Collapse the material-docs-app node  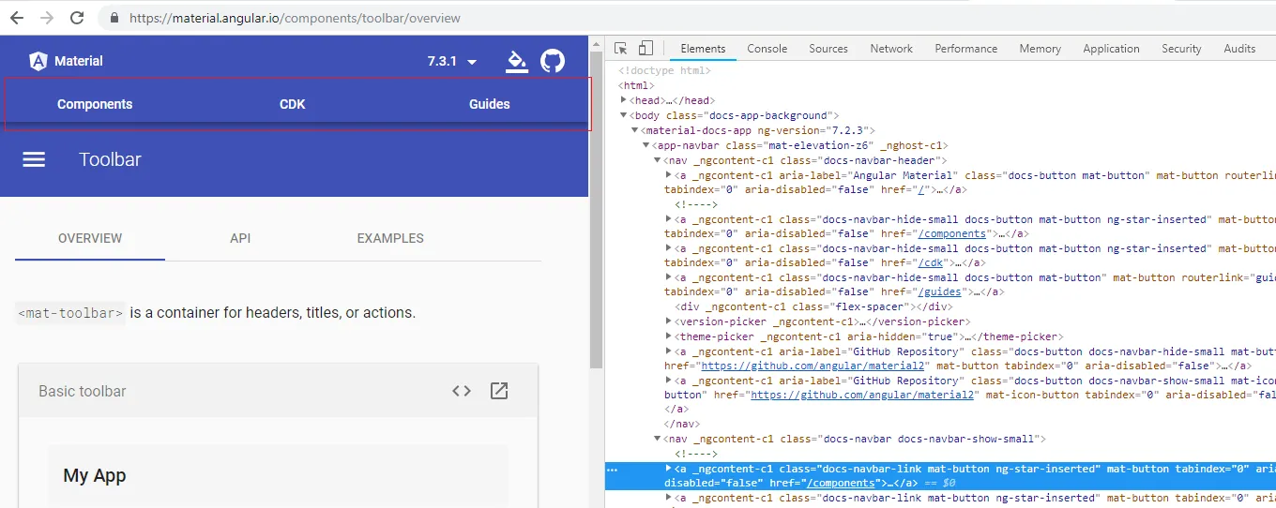tap(635, 130)
